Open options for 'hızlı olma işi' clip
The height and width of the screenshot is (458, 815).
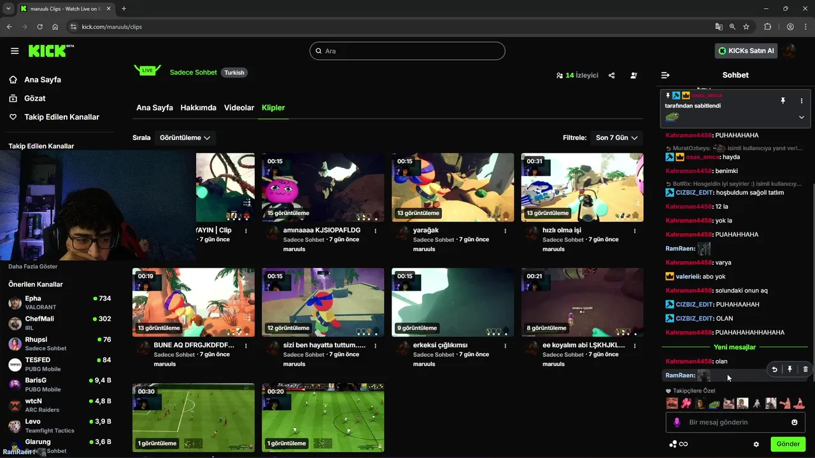pyautogui.click(x=635, y=231)
